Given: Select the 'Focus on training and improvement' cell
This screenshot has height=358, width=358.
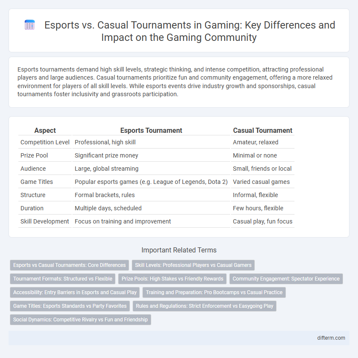Looking at the screenshot, I should pos(151,221).
